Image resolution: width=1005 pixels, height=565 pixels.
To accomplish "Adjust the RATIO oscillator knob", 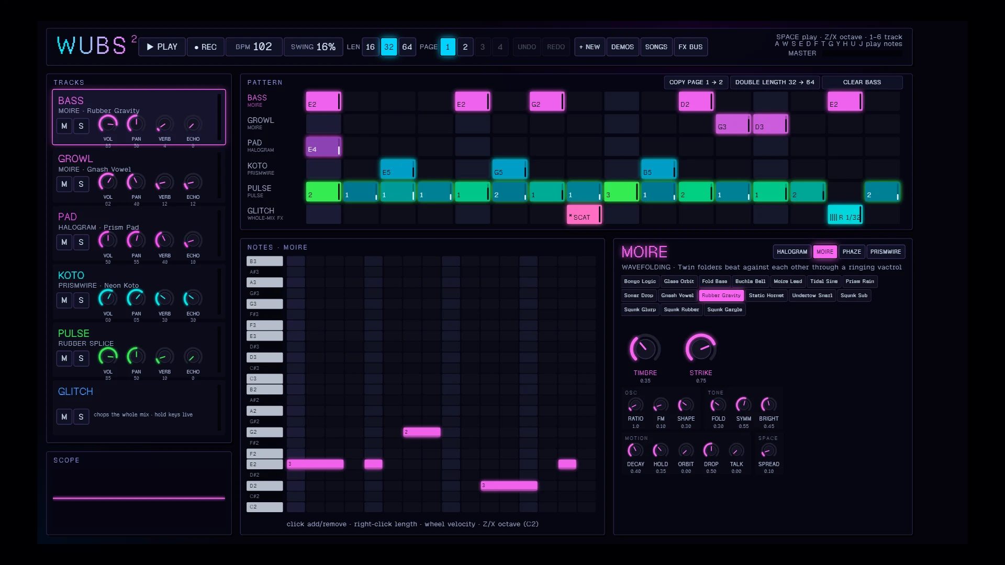I will (x=635, y=405).
